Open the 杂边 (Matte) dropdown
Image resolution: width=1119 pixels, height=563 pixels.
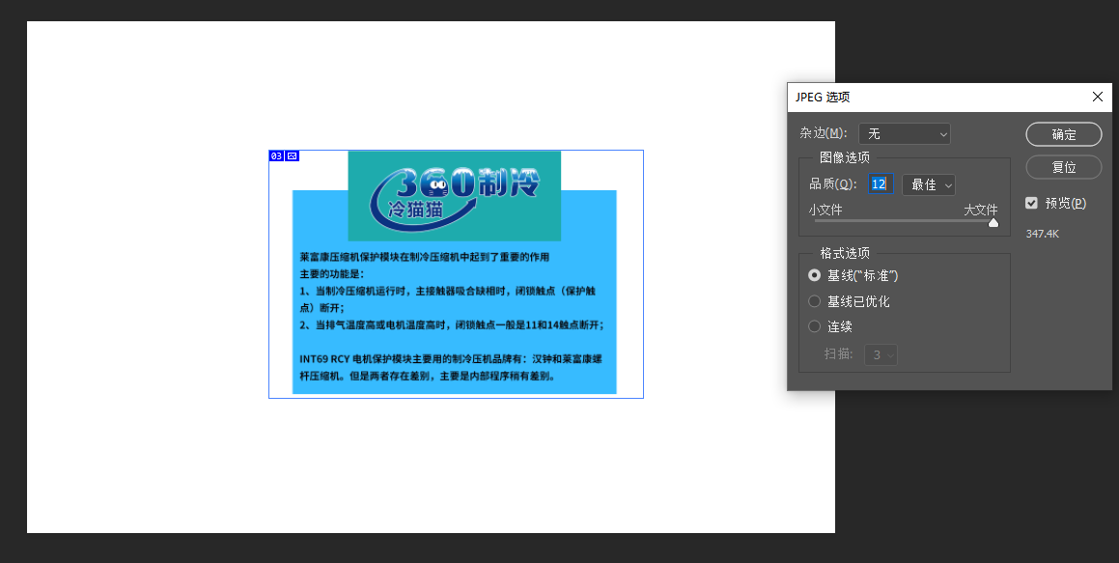coord(904,134)
